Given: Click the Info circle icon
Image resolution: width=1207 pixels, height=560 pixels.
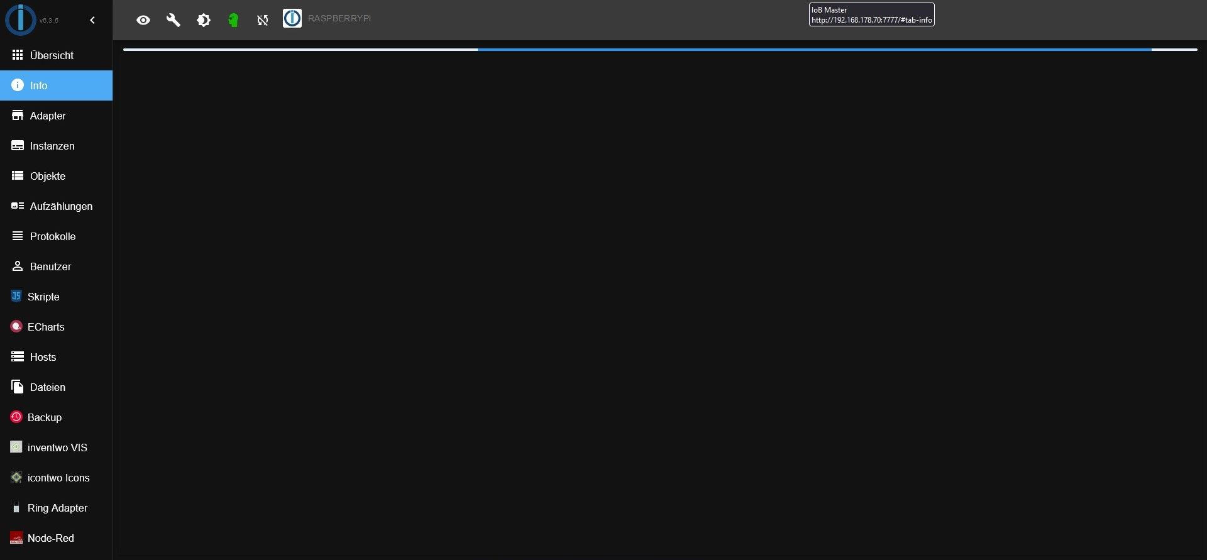Looking at the screenshot, I should [x=18, y=85].
